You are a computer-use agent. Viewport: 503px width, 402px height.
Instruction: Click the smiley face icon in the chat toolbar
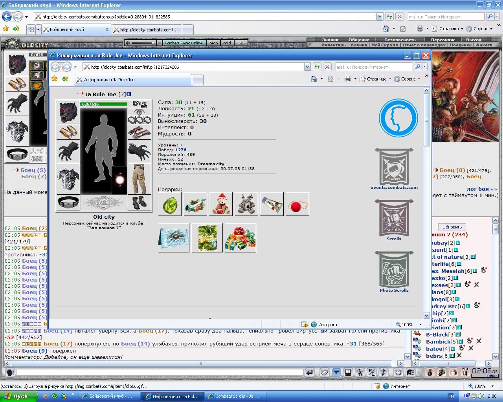click(398, 373)
